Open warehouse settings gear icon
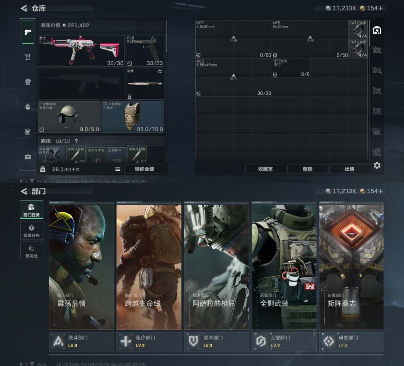 click(377, 165)
